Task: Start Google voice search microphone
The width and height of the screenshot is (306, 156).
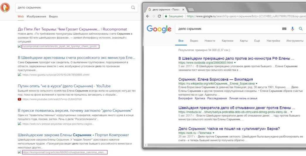Action: click(292, 29)
